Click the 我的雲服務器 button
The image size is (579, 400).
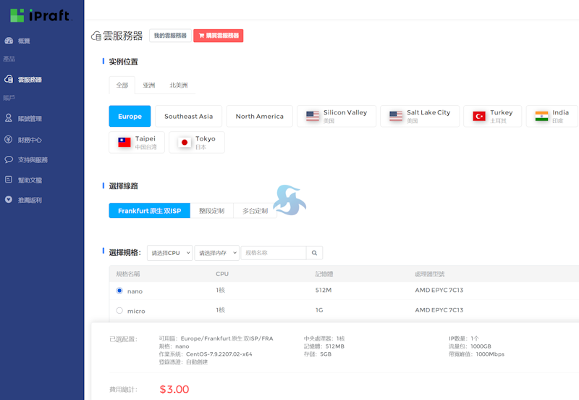(170, 36)
